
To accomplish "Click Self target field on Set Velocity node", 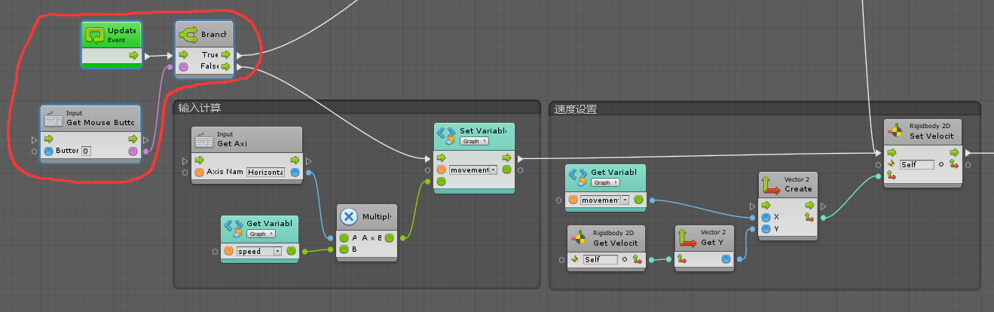I will tap(917, 164).
